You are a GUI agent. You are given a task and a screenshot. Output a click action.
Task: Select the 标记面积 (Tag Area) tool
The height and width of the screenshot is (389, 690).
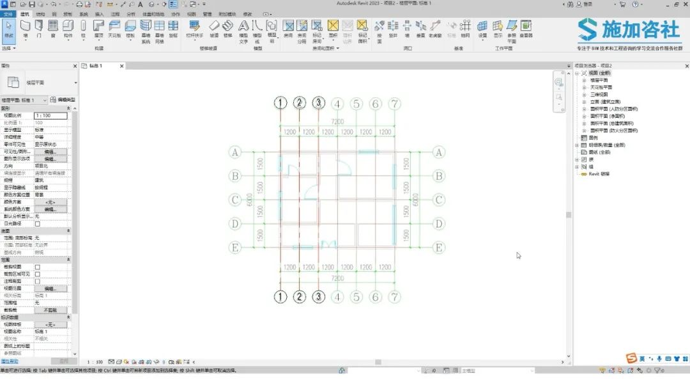pos(362,31)
